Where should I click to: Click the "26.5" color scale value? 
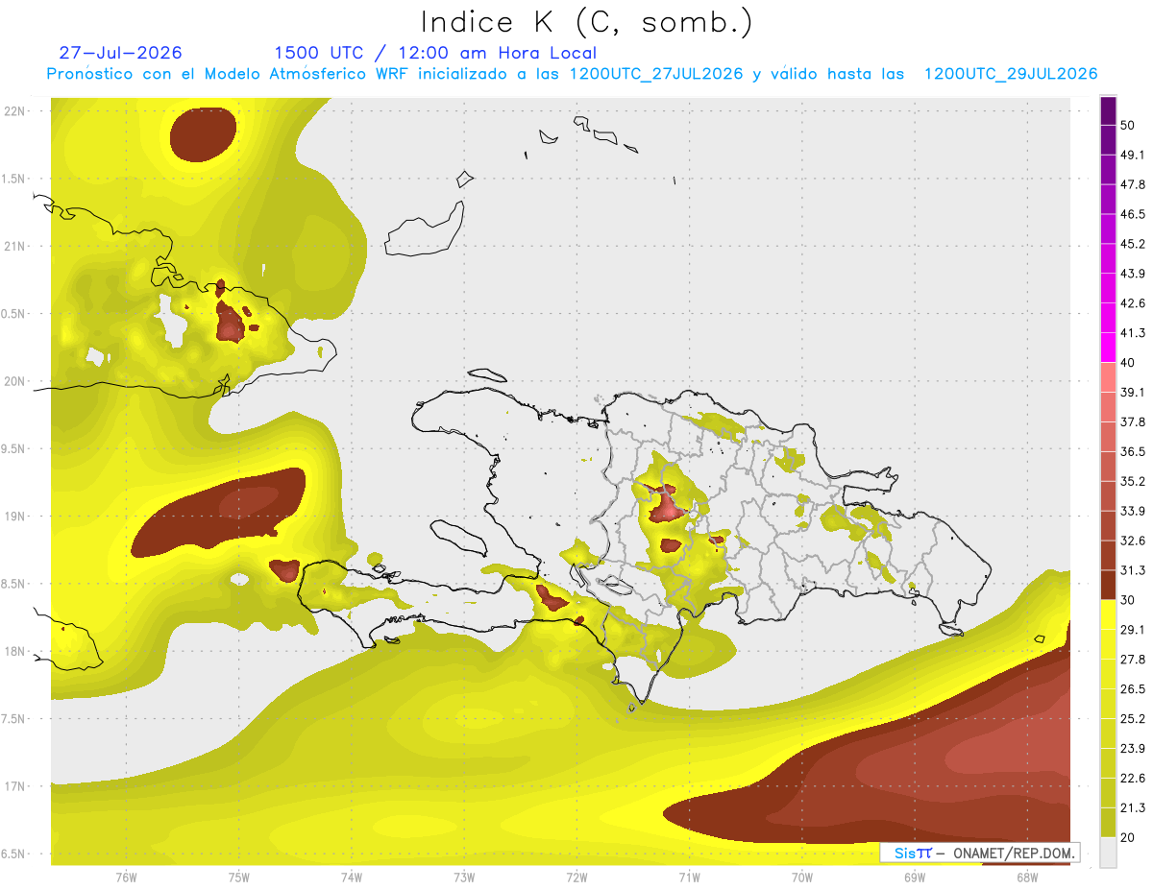pyautogui.click(x=1133, y=688)
